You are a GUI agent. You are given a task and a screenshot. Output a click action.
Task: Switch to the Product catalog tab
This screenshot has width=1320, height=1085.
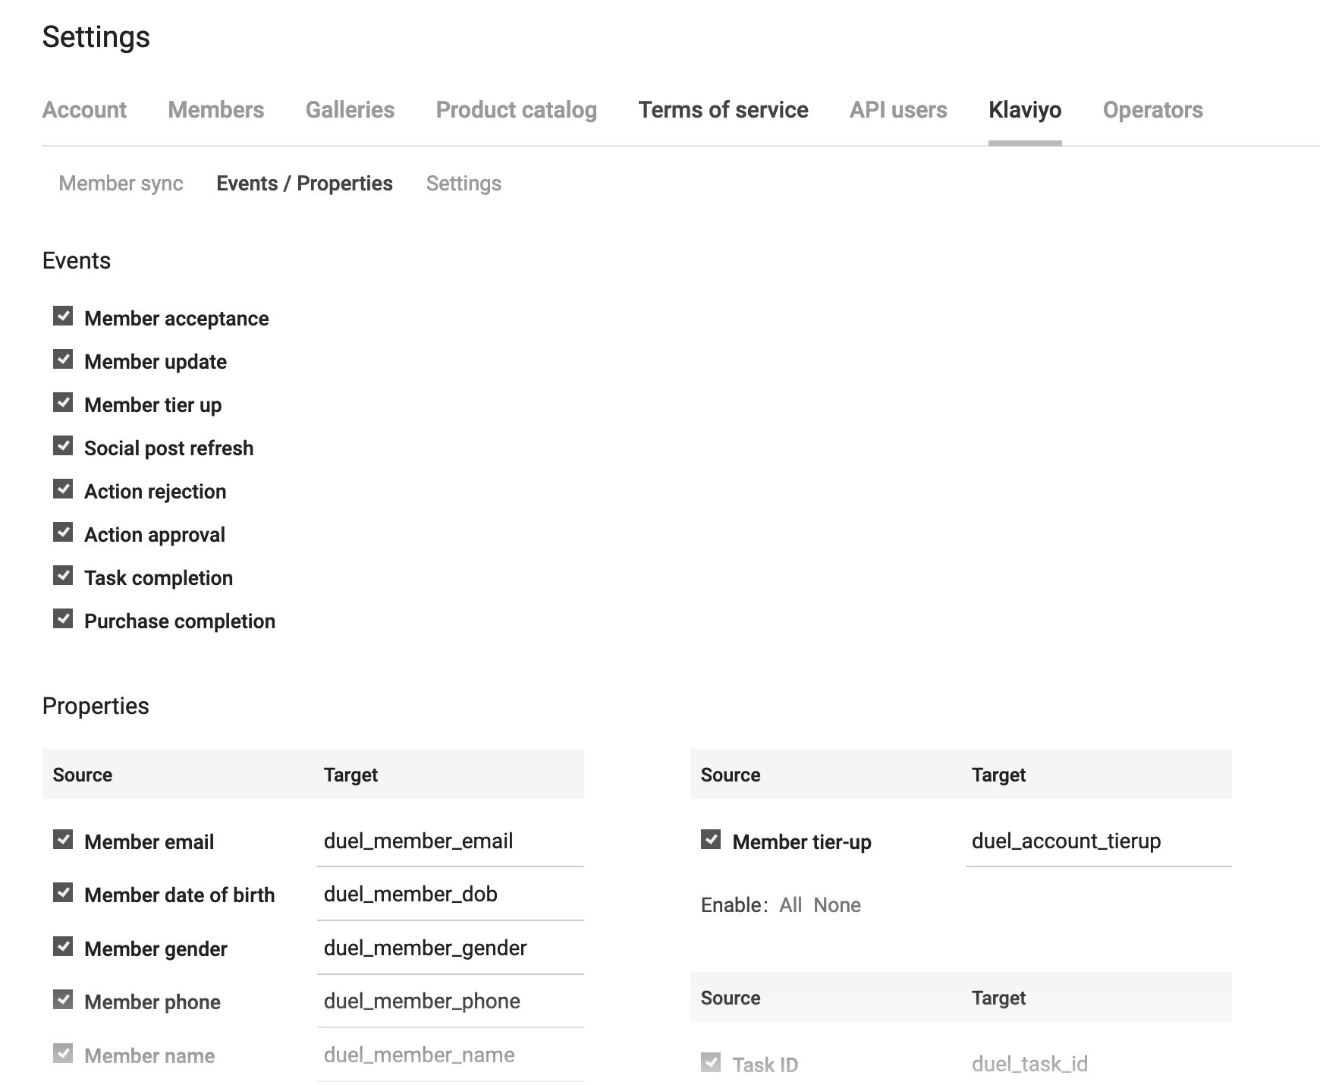coord(516,110)
